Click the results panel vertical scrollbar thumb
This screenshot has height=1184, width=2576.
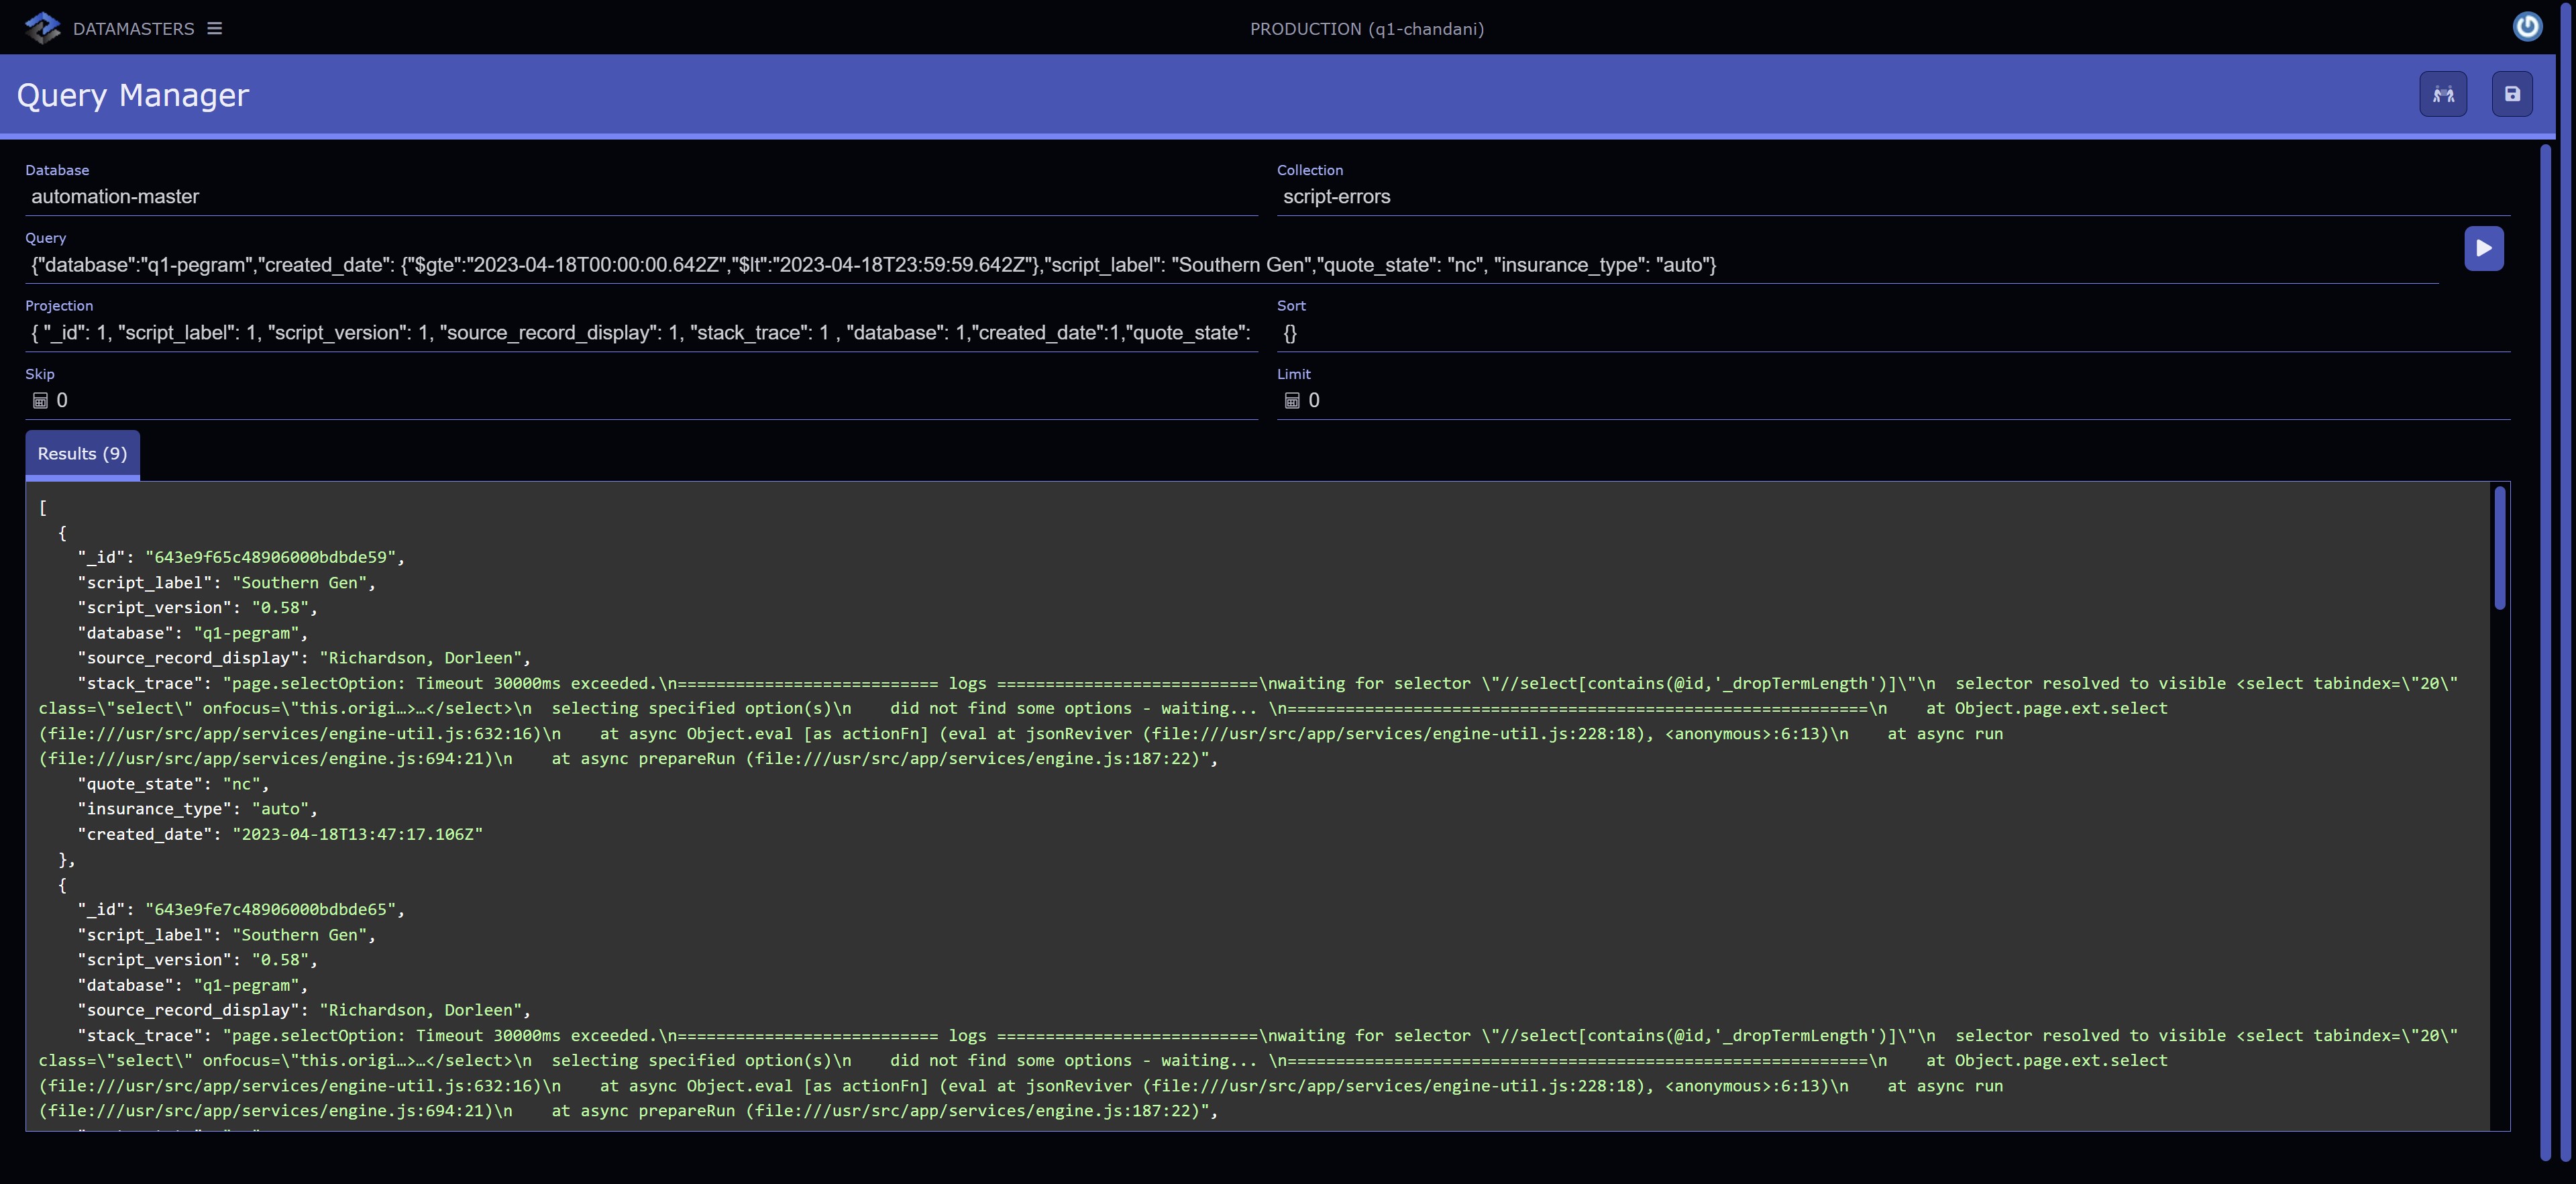[x=2499, y=548]
